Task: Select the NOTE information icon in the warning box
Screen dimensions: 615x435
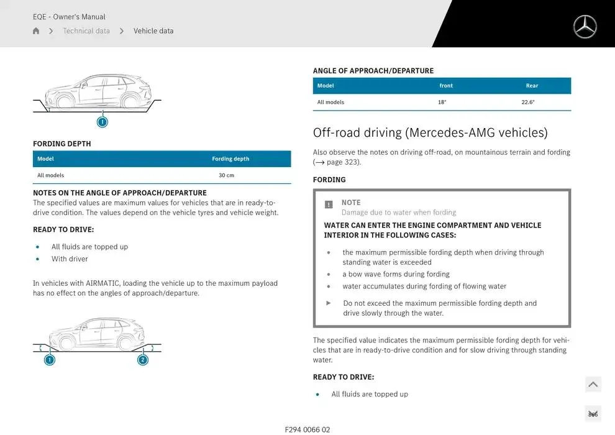Action: pos(328,203)
